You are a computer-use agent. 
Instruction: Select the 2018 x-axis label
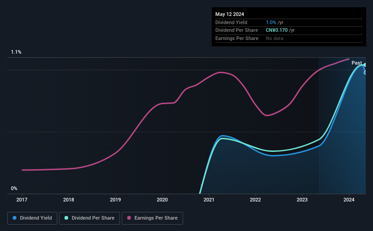point(69,200)
